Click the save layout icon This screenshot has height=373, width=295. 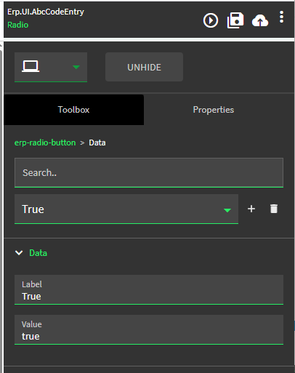(235, 20)
